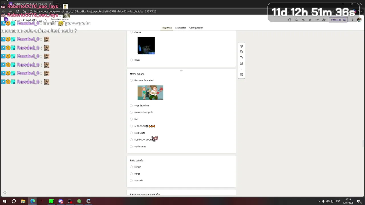This screenshot has height=205, width=365.
Task: Open the help icon at bottom left
Action: click(x=5, y=192)
